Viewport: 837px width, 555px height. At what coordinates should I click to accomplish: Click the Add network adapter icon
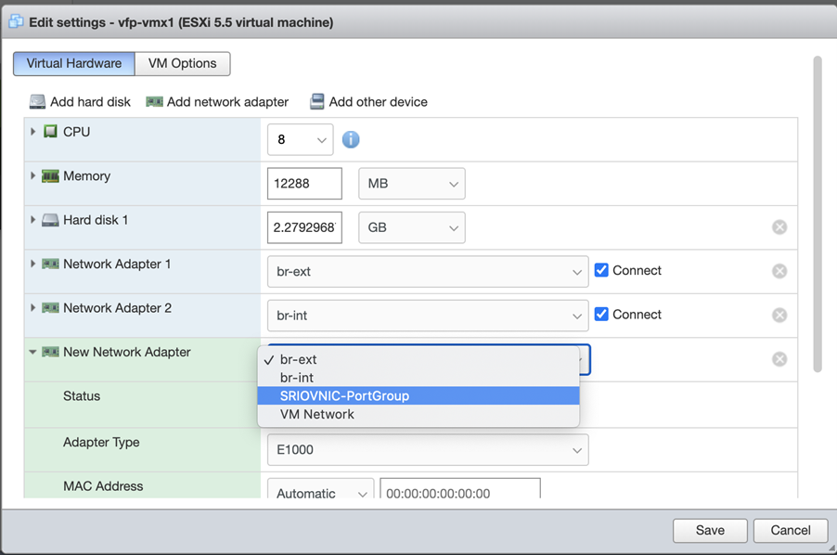[x=154, y=102]
